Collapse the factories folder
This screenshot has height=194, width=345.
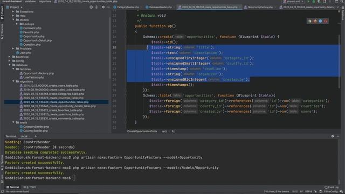pos(13,69)
